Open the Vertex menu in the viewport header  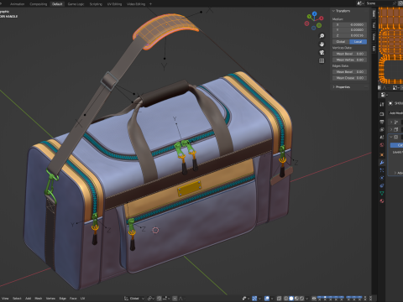pos(50,299)
